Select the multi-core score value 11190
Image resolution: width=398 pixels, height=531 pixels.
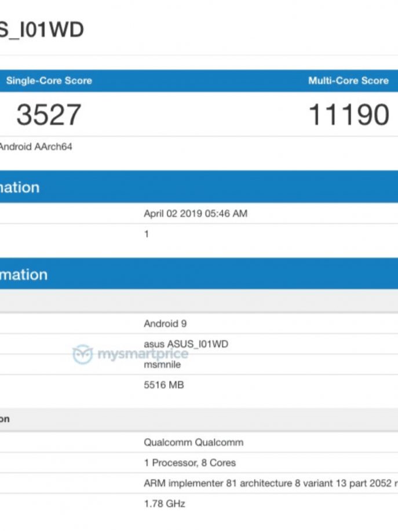coord(348,115)
